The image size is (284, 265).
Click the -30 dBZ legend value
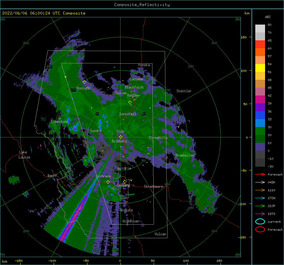tap(270, 166)
